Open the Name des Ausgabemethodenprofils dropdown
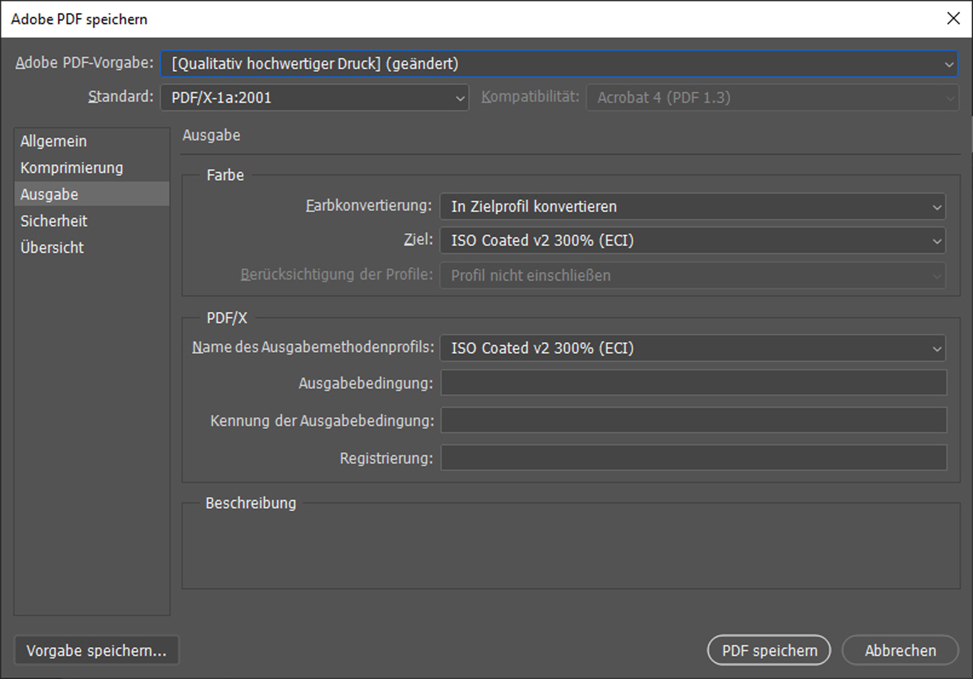 [x=692, y=348]
